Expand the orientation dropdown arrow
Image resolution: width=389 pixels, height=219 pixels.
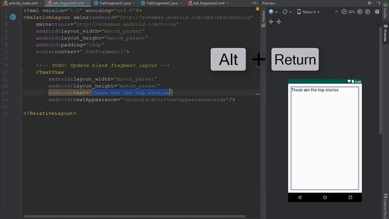(x=291, y=12)
